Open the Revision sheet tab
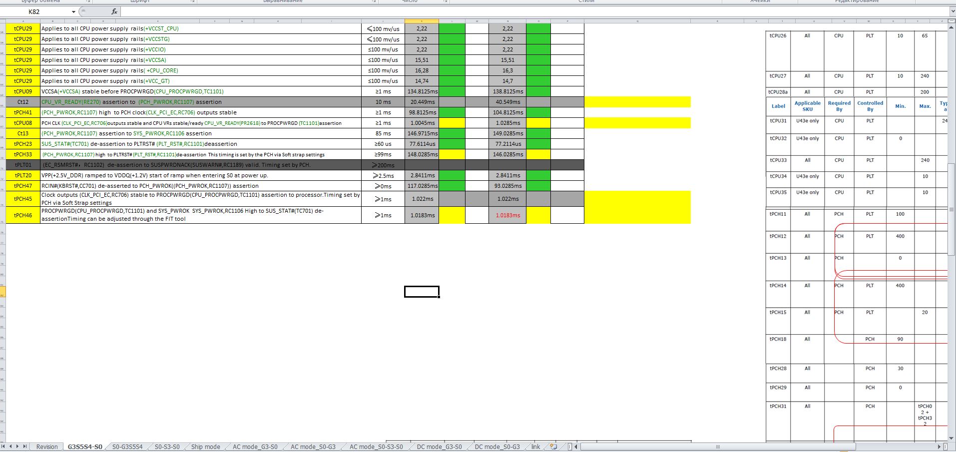Viewport: 956px width, 452px height. pos(47,447)
